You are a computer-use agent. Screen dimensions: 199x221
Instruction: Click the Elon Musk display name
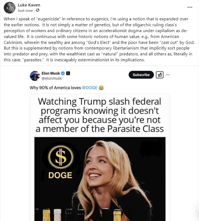point(51,73)
